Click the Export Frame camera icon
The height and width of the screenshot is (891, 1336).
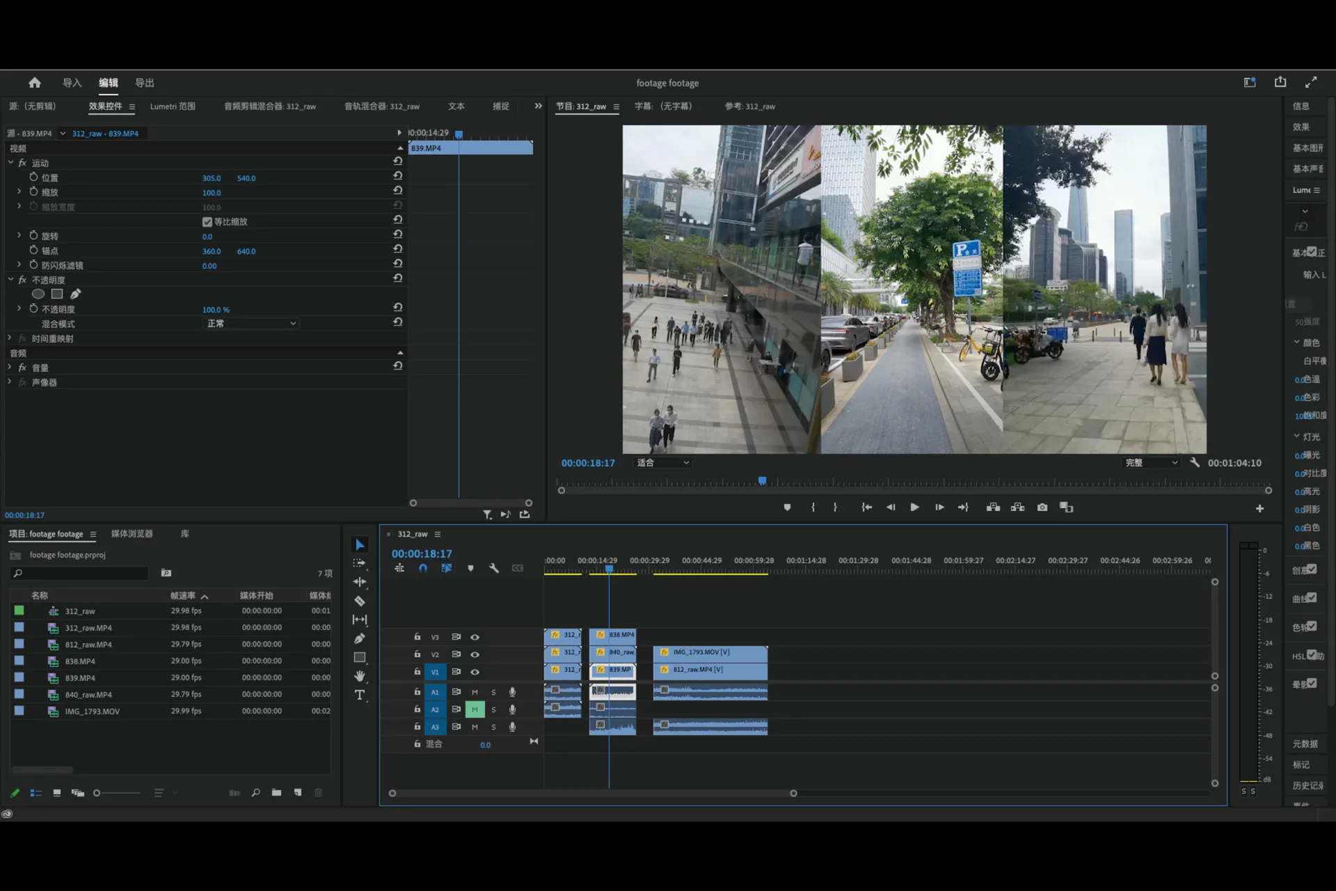click(x=1042, y=507)
